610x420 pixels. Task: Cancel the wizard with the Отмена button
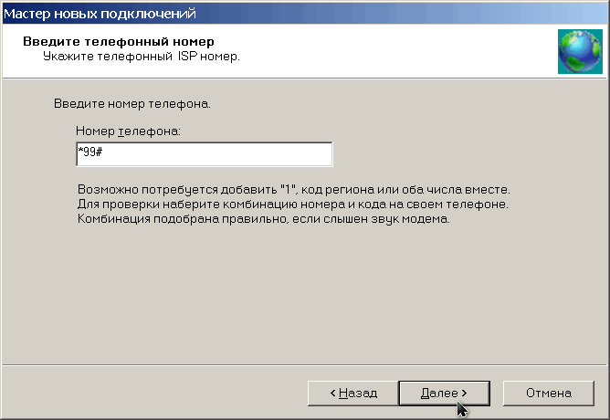pos(549,394)
